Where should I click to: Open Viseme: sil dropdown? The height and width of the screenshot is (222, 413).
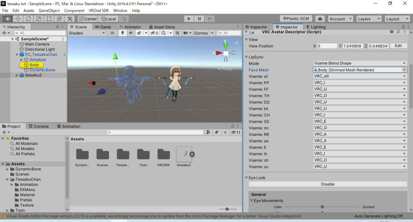pos(360,76)
